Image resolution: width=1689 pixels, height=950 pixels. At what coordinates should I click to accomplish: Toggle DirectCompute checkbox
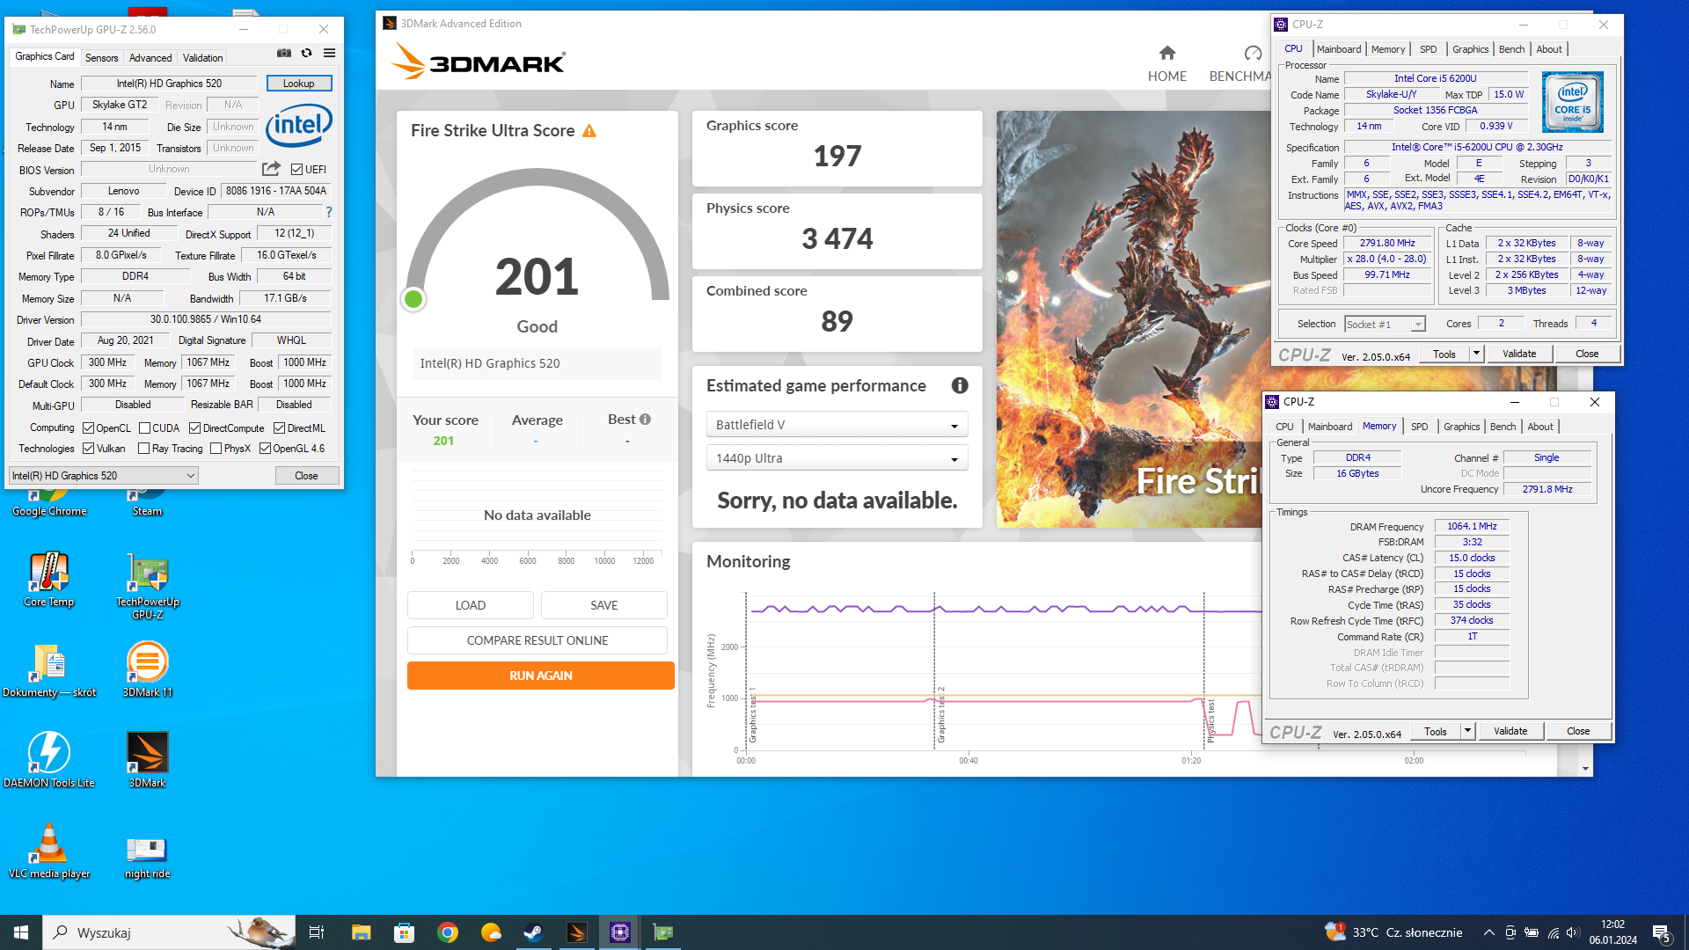point(194,428)
